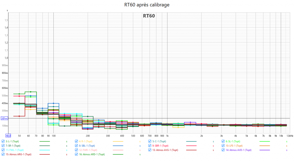Click the 201m marker on the vertical axis
The width and height of the screenshot is (294, 161).
pyautogui.click(x=4, y=118)
